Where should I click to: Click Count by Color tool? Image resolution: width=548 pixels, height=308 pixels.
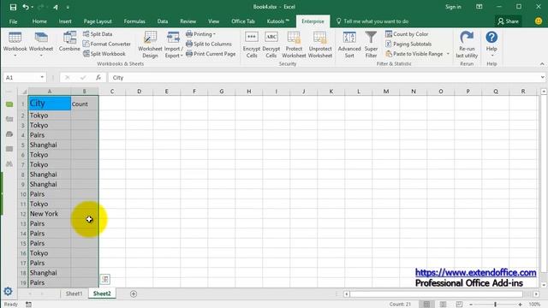click(407, 34)
